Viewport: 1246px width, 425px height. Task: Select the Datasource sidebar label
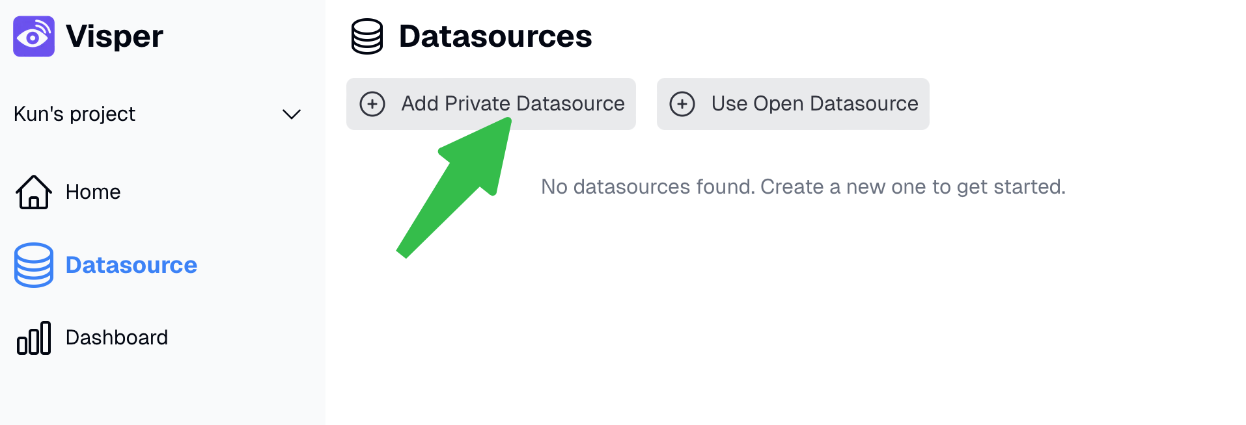pyautogui.click(x=132, y=265)
